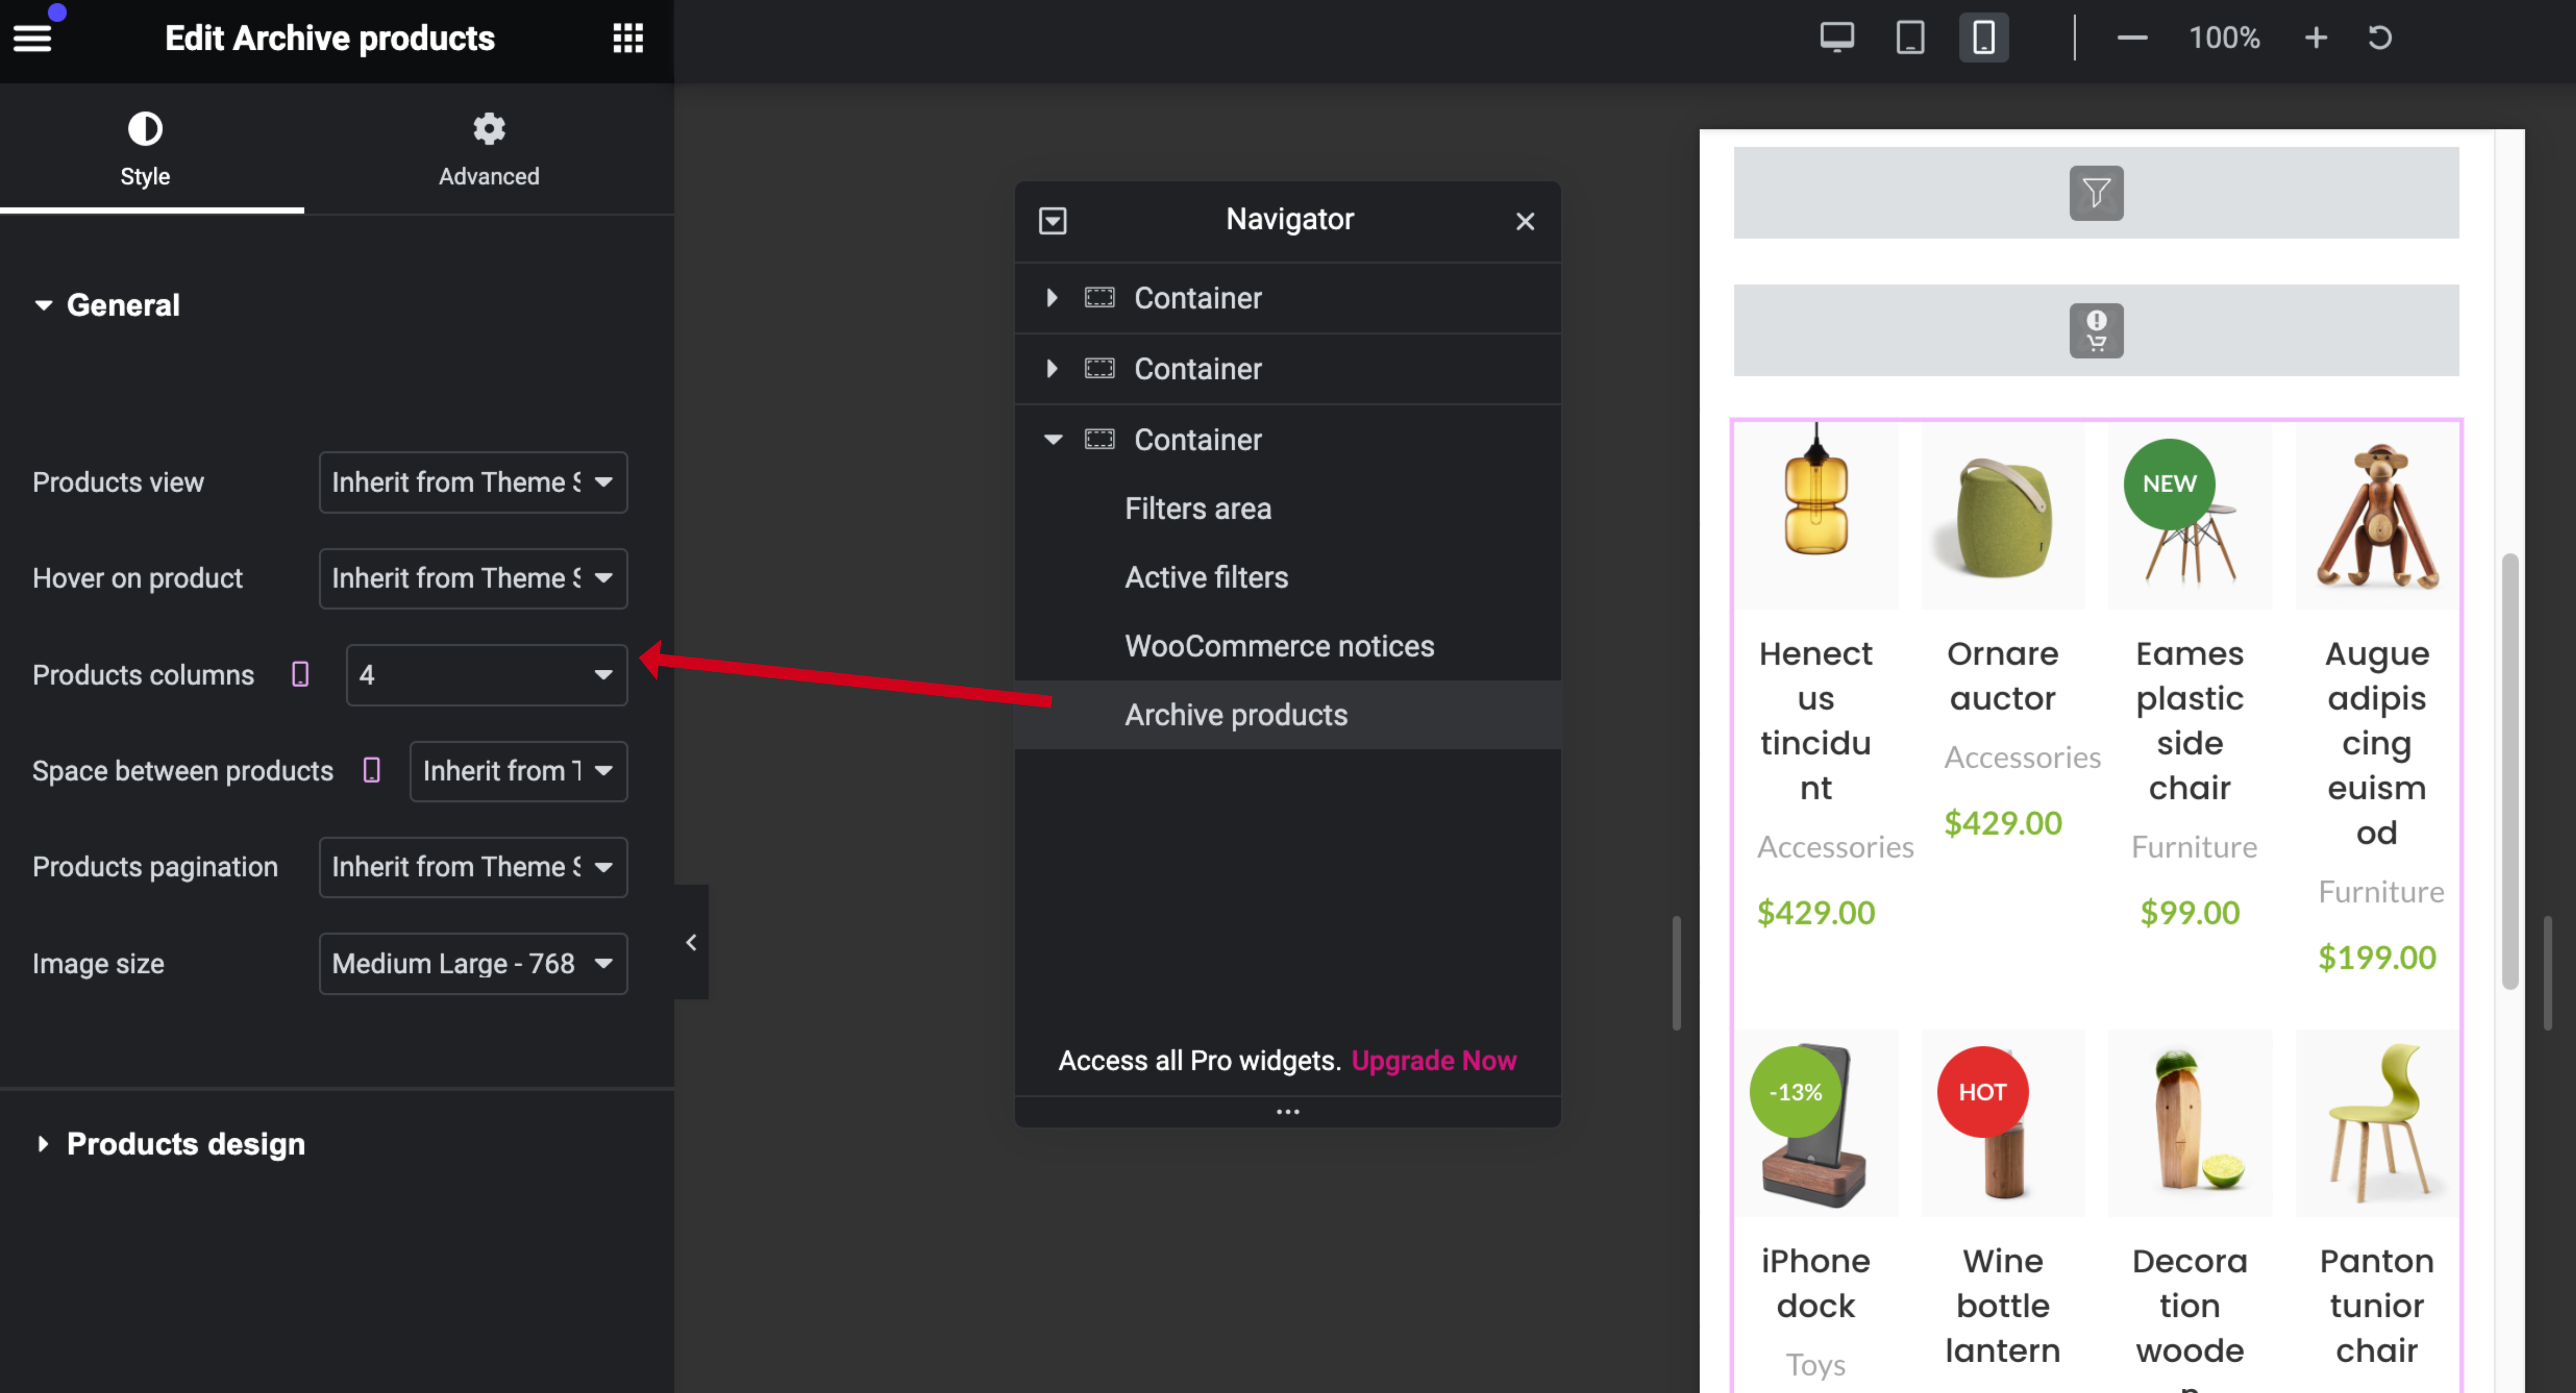Open the Space between products dropdown
The height and width of the screenshot is (1393, 2576).
point(519,771)
